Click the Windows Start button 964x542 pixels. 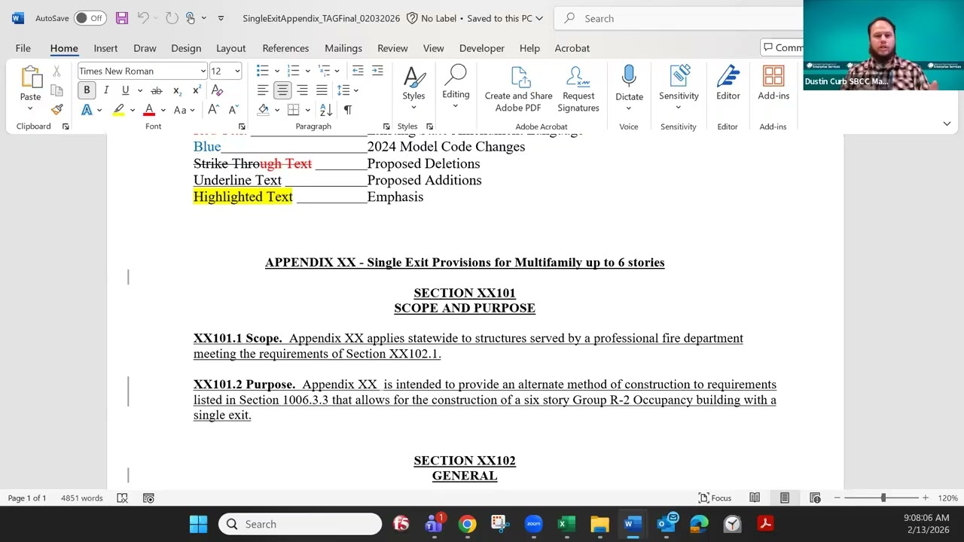point(198,524)
